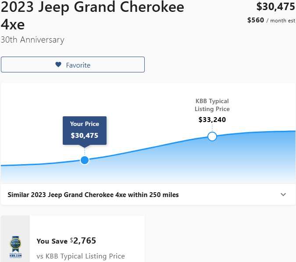
Task: Click the Favorite button label
Action: [x=78, y=65]
